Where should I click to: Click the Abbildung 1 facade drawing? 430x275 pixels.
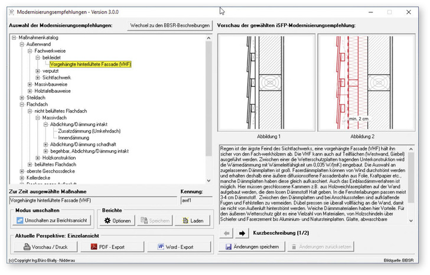(266, 83)
